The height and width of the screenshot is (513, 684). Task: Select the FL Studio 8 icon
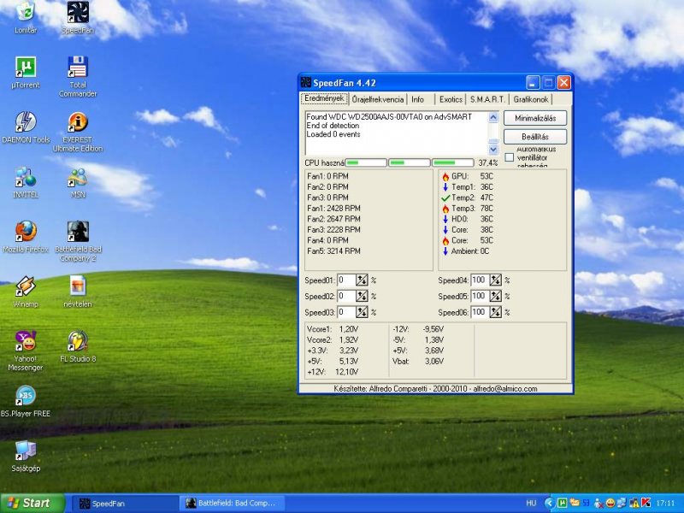(78, 341)
